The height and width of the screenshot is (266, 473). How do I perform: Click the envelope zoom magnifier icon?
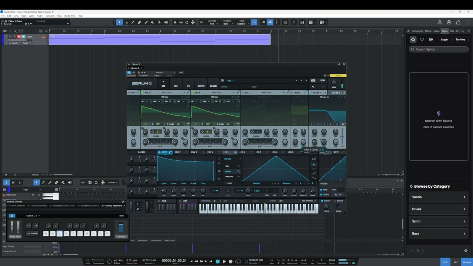click(x=219, y=171)
